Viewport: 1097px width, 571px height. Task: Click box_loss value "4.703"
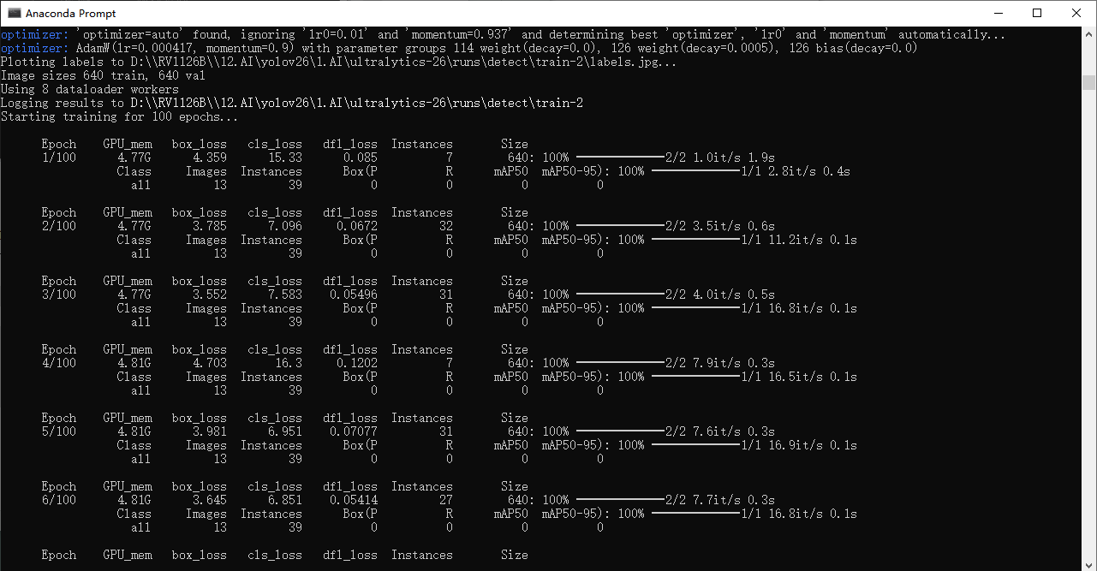point(210,364)
